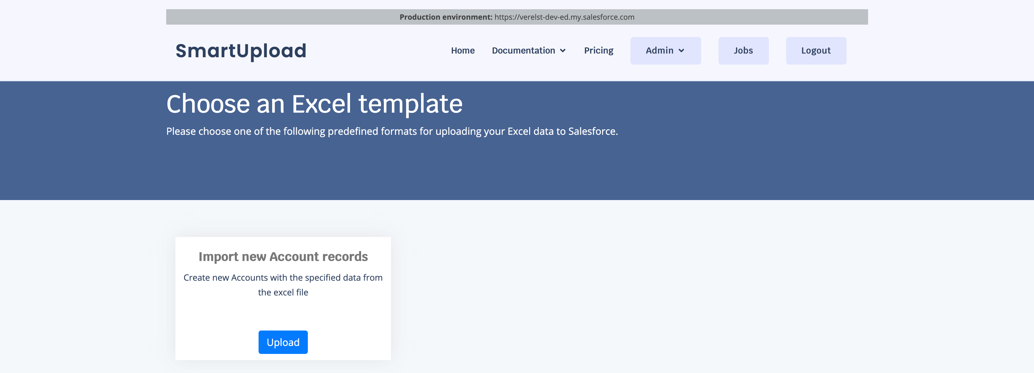Click the Salesforce production environment URL

pyautogui.click(x=564, y=17)
